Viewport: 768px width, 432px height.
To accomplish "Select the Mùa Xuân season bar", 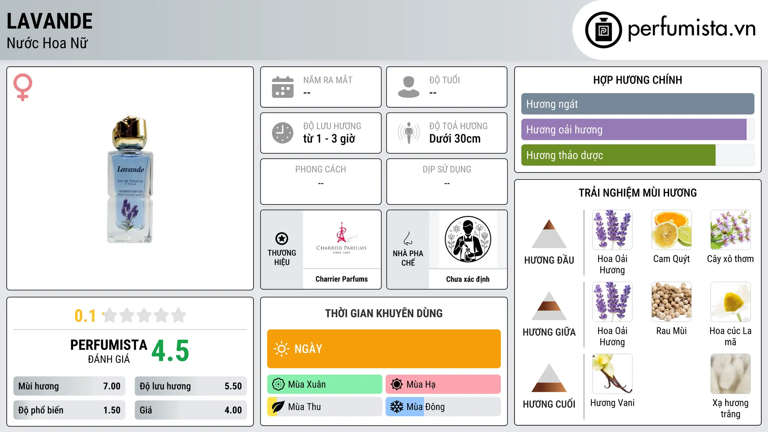I will pos(325,384).
